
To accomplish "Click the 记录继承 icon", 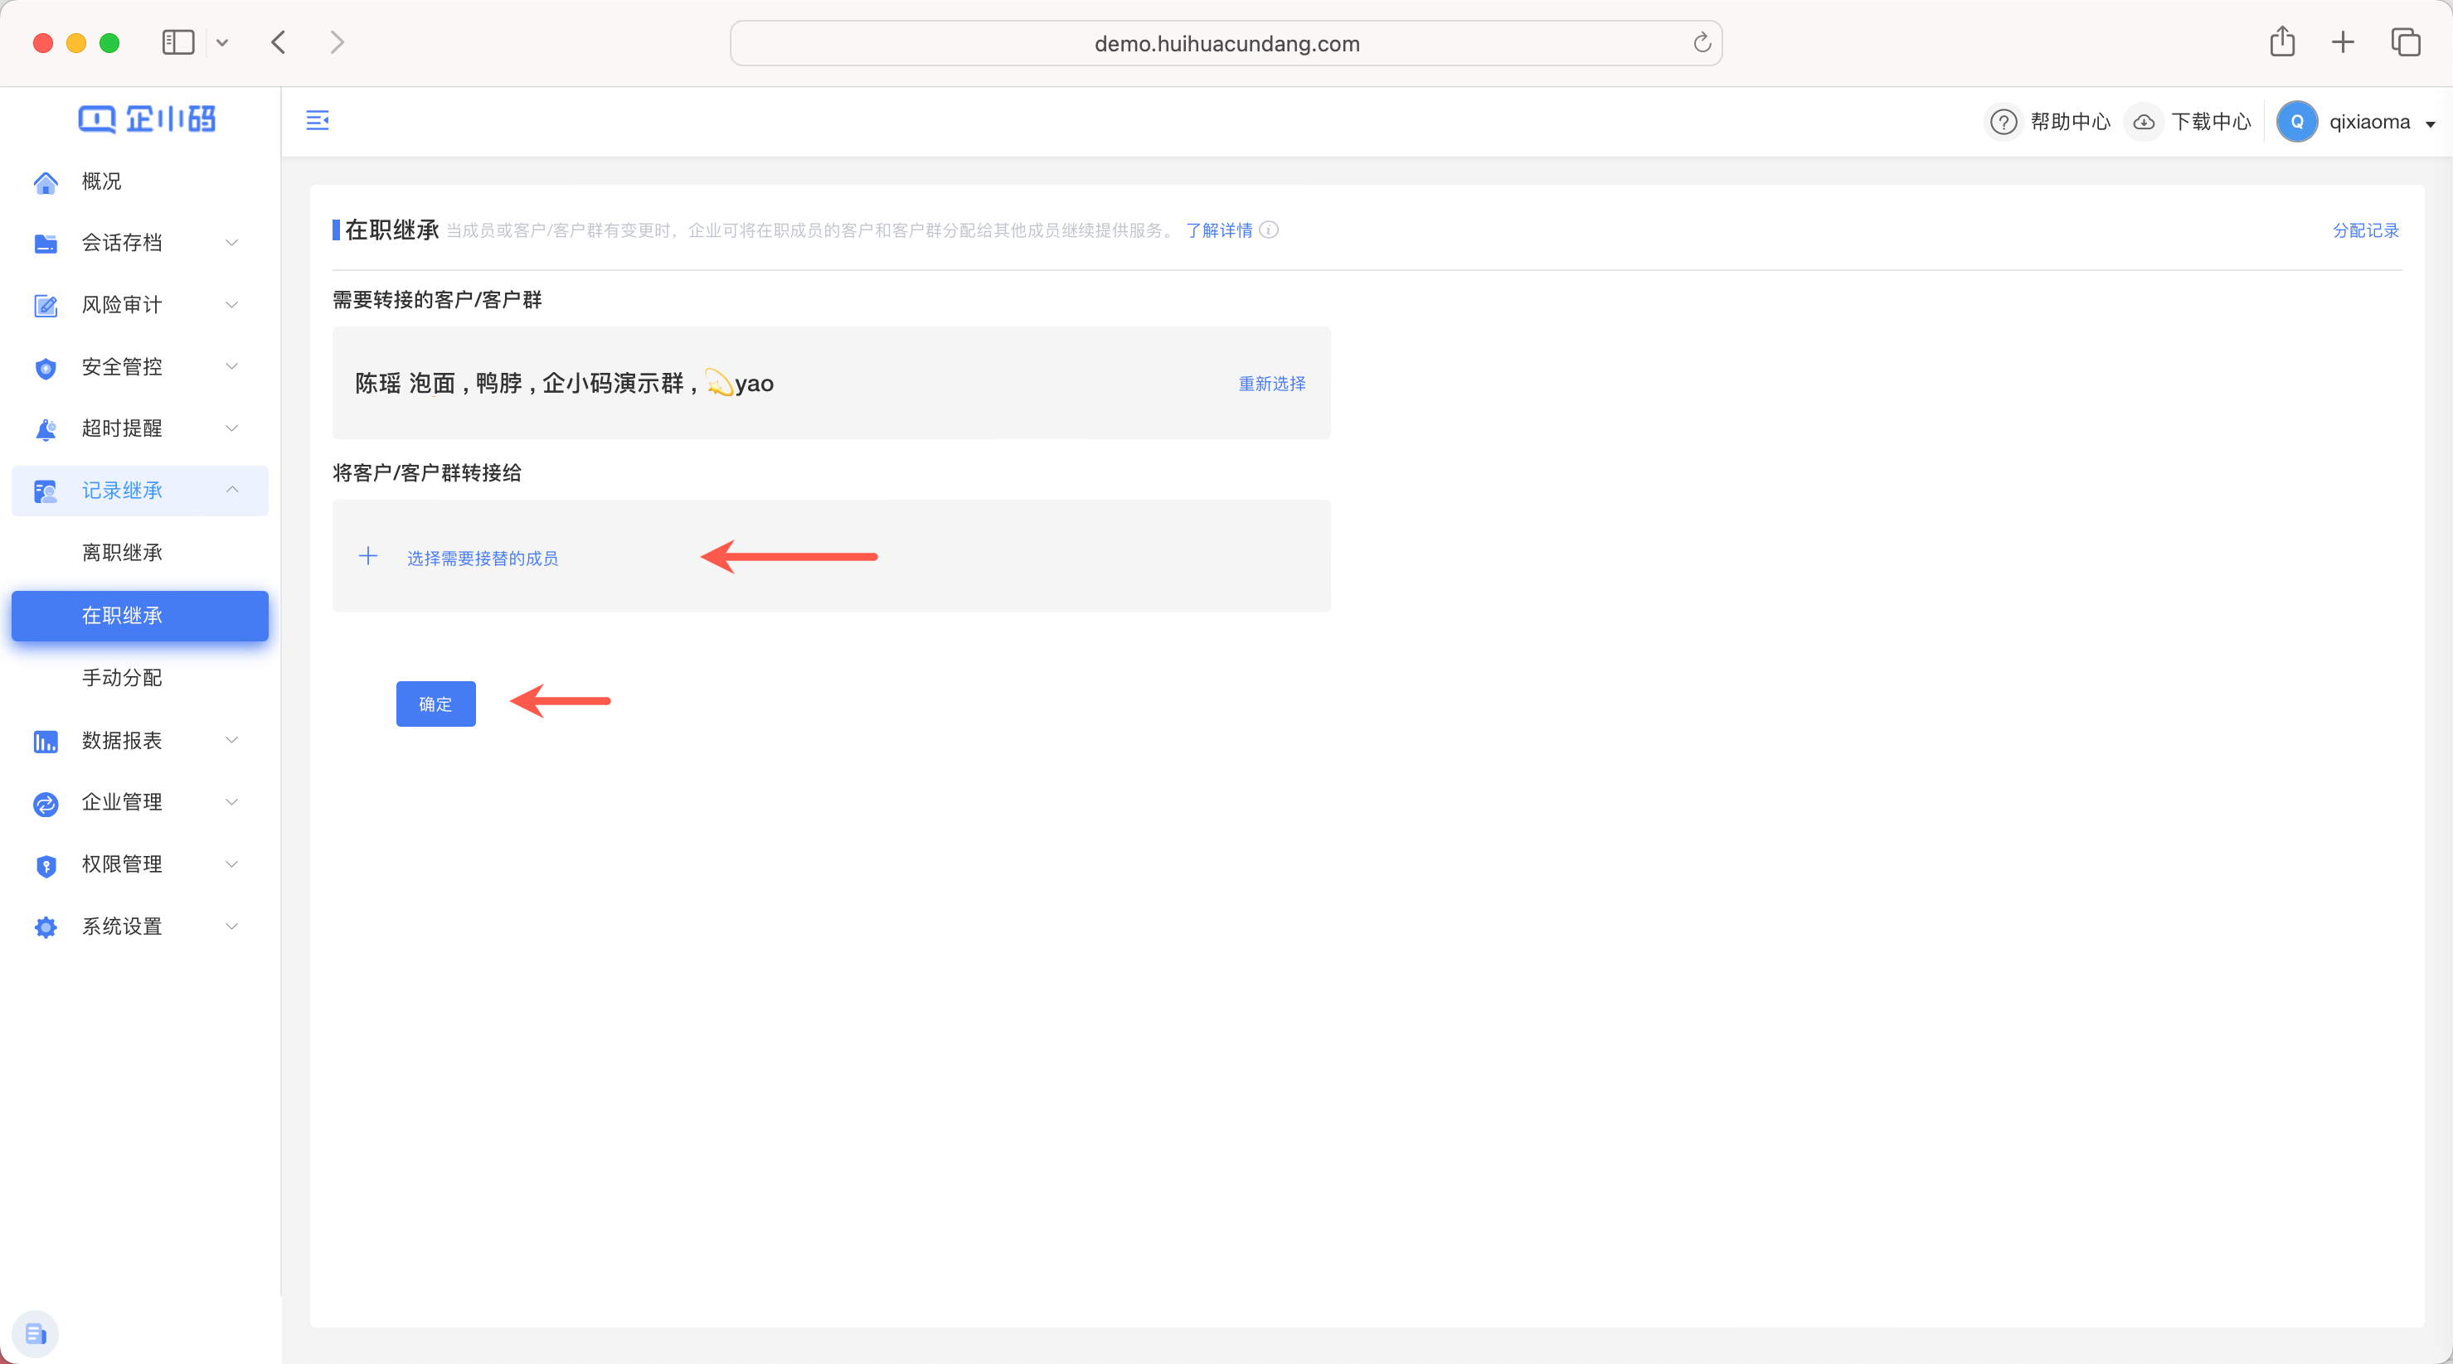I will coord(46,491).
